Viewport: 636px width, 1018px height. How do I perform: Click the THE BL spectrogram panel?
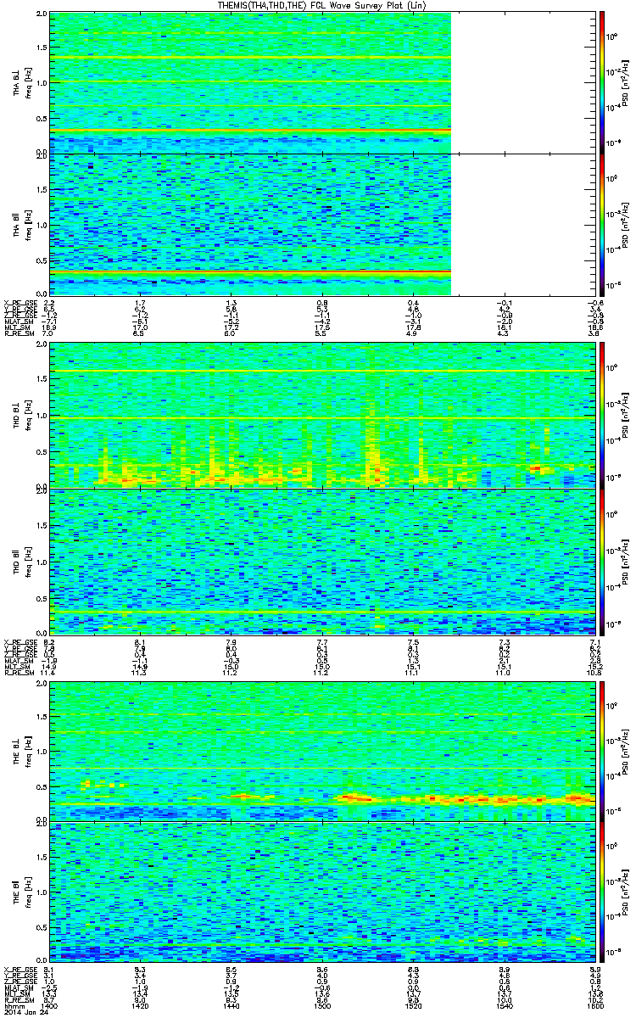point(322,750)
